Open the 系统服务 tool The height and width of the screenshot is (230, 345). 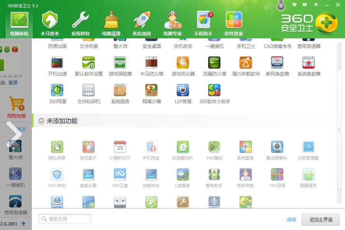pyautogui.click(x=120, y=94)
